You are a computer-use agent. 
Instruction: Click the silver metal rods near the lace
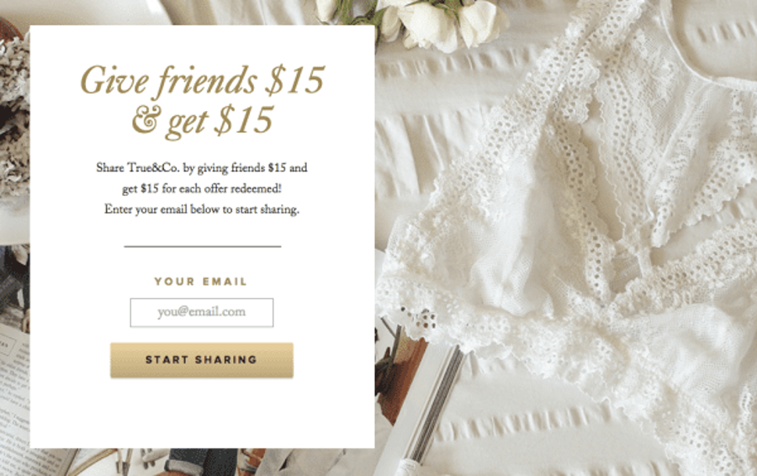click(x=435, y=405)
